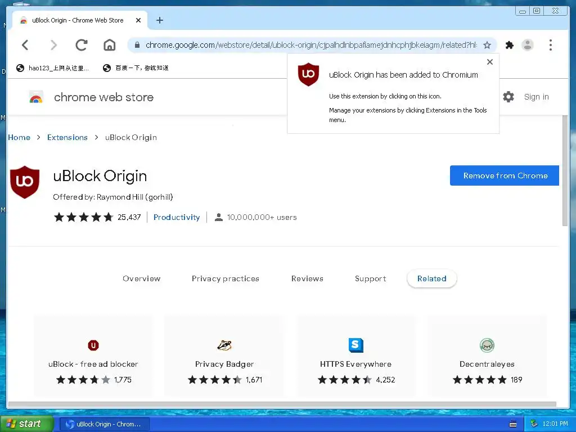Dismiss the uBlock Origin added popup
Screen dimensions: 576x432
[x=490, y=62]
